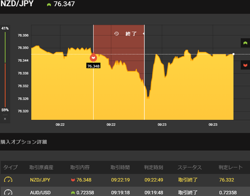Image resolution: width=250 pixels, height=196 pixels.
Task: Click the 59% bearish sentiment value
Action: (5, 110)
